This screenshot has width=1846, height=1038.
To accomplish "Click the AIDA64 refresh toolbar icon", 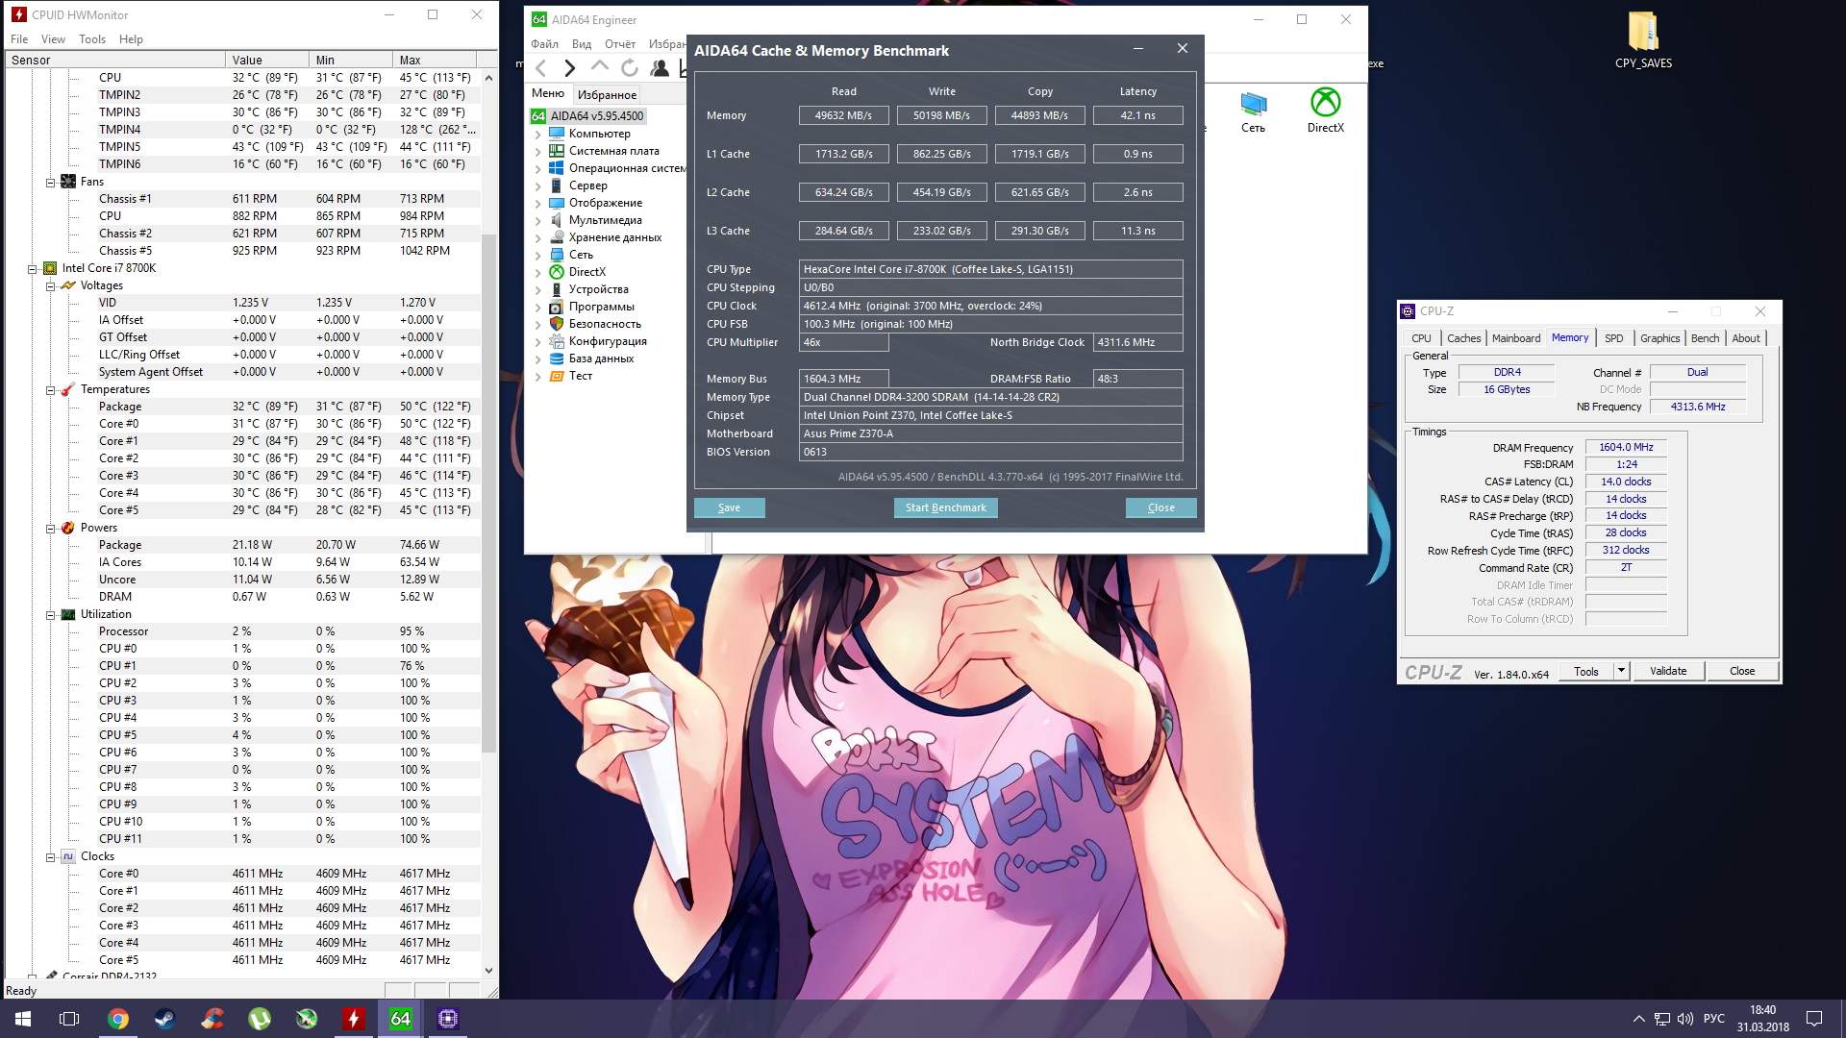I will [x=630, y=67].
